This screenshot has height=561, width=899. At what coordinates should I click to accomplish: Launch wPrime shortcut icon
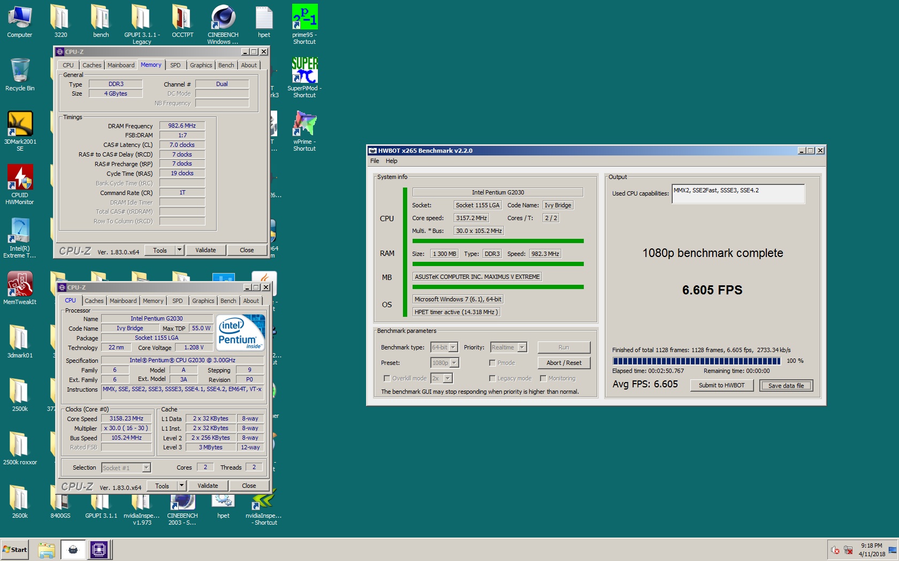[304, 131]
